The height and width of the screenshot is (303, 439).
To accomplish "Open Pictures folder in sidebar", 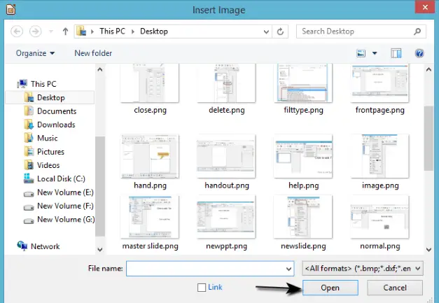I will [50, 152].
